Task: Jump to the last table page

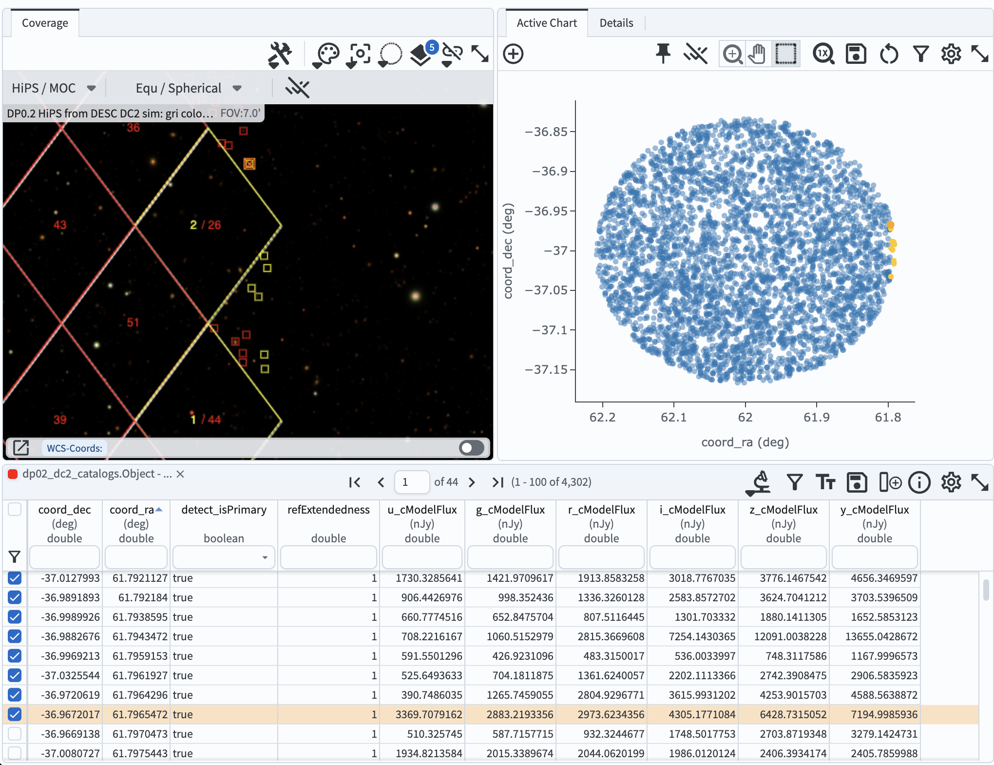Action: 497,482
